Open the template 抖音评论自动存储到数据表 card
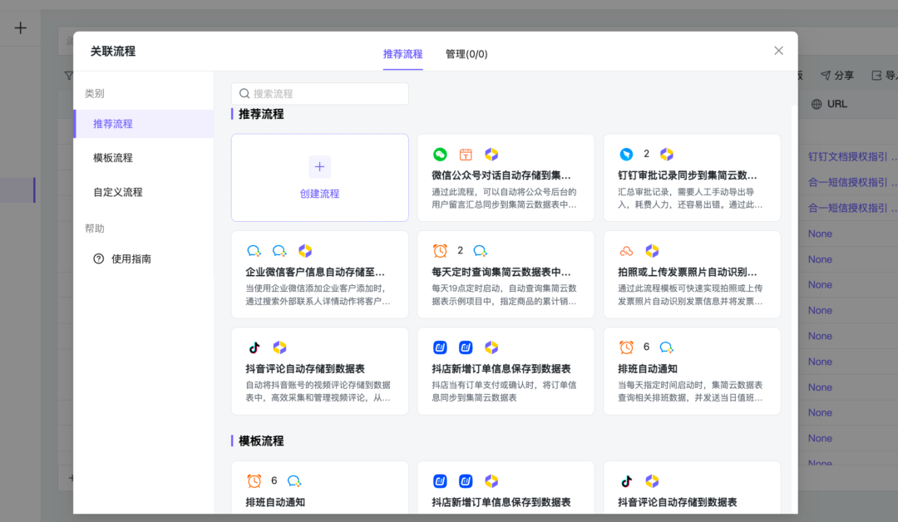Image resolution: width=898 pixels, height=522 pixels. (x=692, y=488)
